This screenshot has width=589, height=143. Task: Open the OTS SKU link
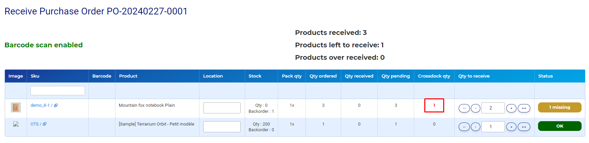[x=34, y=124]
